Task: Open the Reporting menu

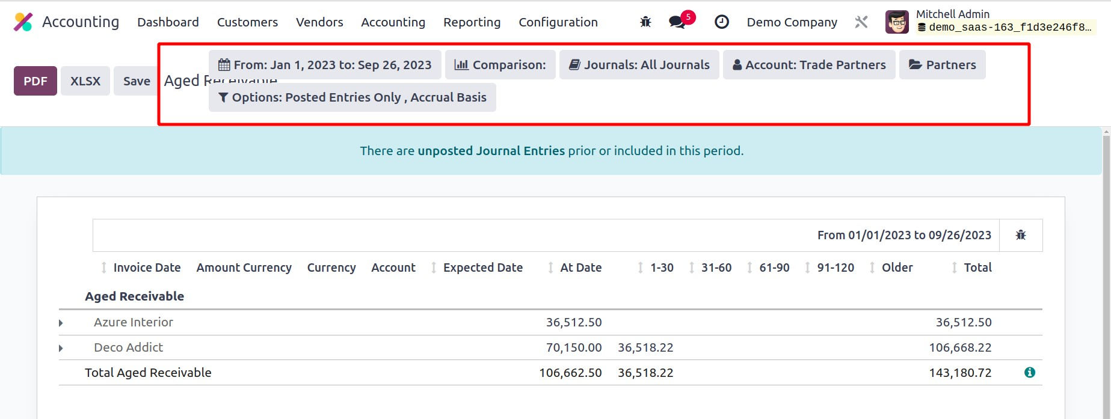Action: [x=472, y=22]
